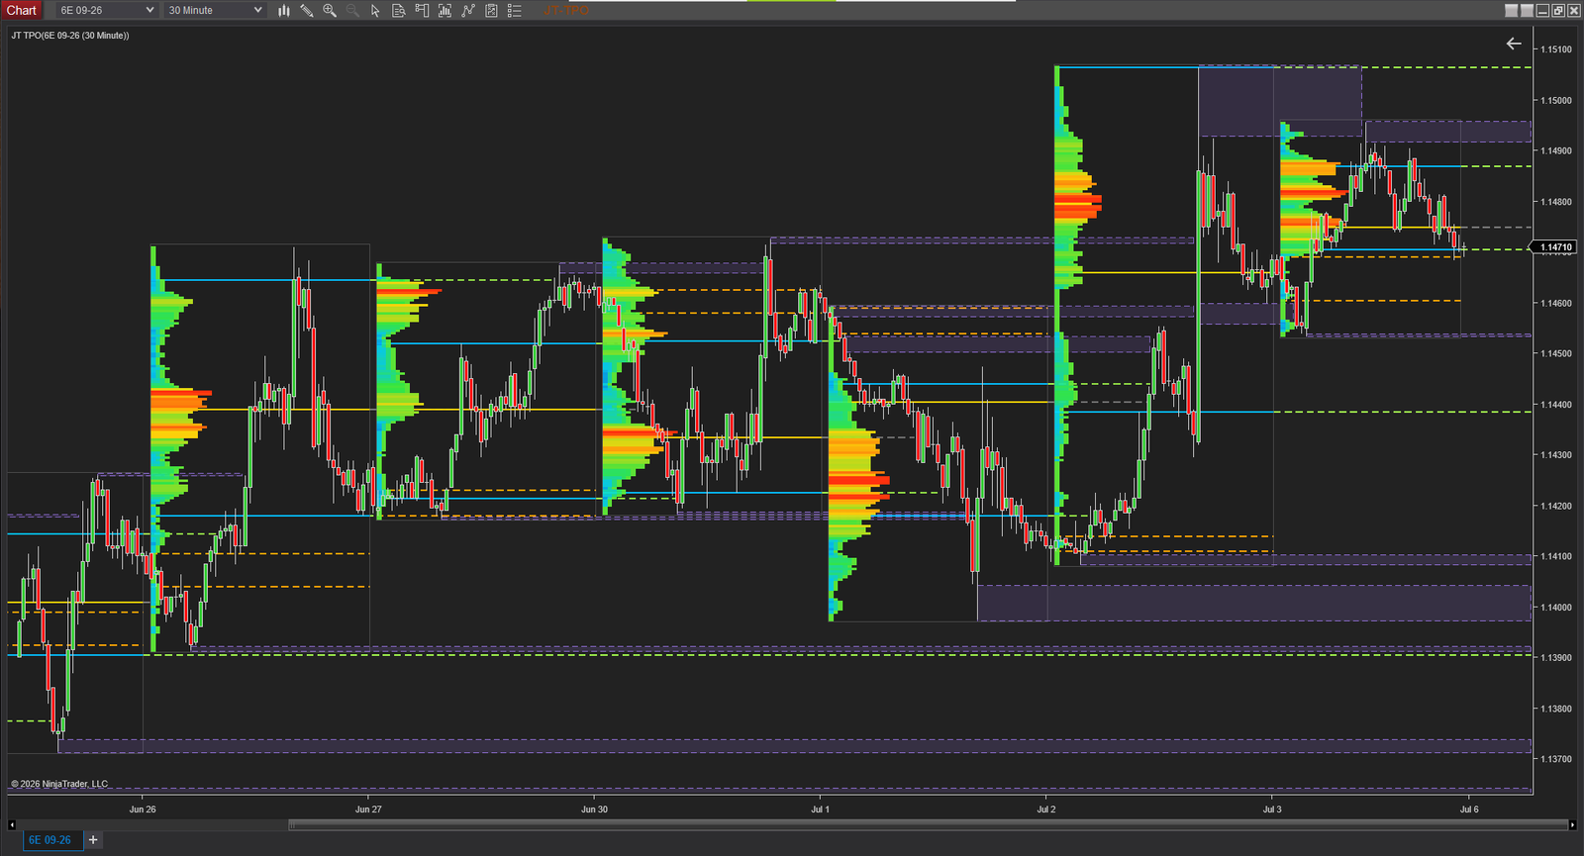Image resolution: width=1584 pixels, height=856 pixels.
Task: Click the left scroll arrow of the scrollbar
Action: tap(12, 824)
